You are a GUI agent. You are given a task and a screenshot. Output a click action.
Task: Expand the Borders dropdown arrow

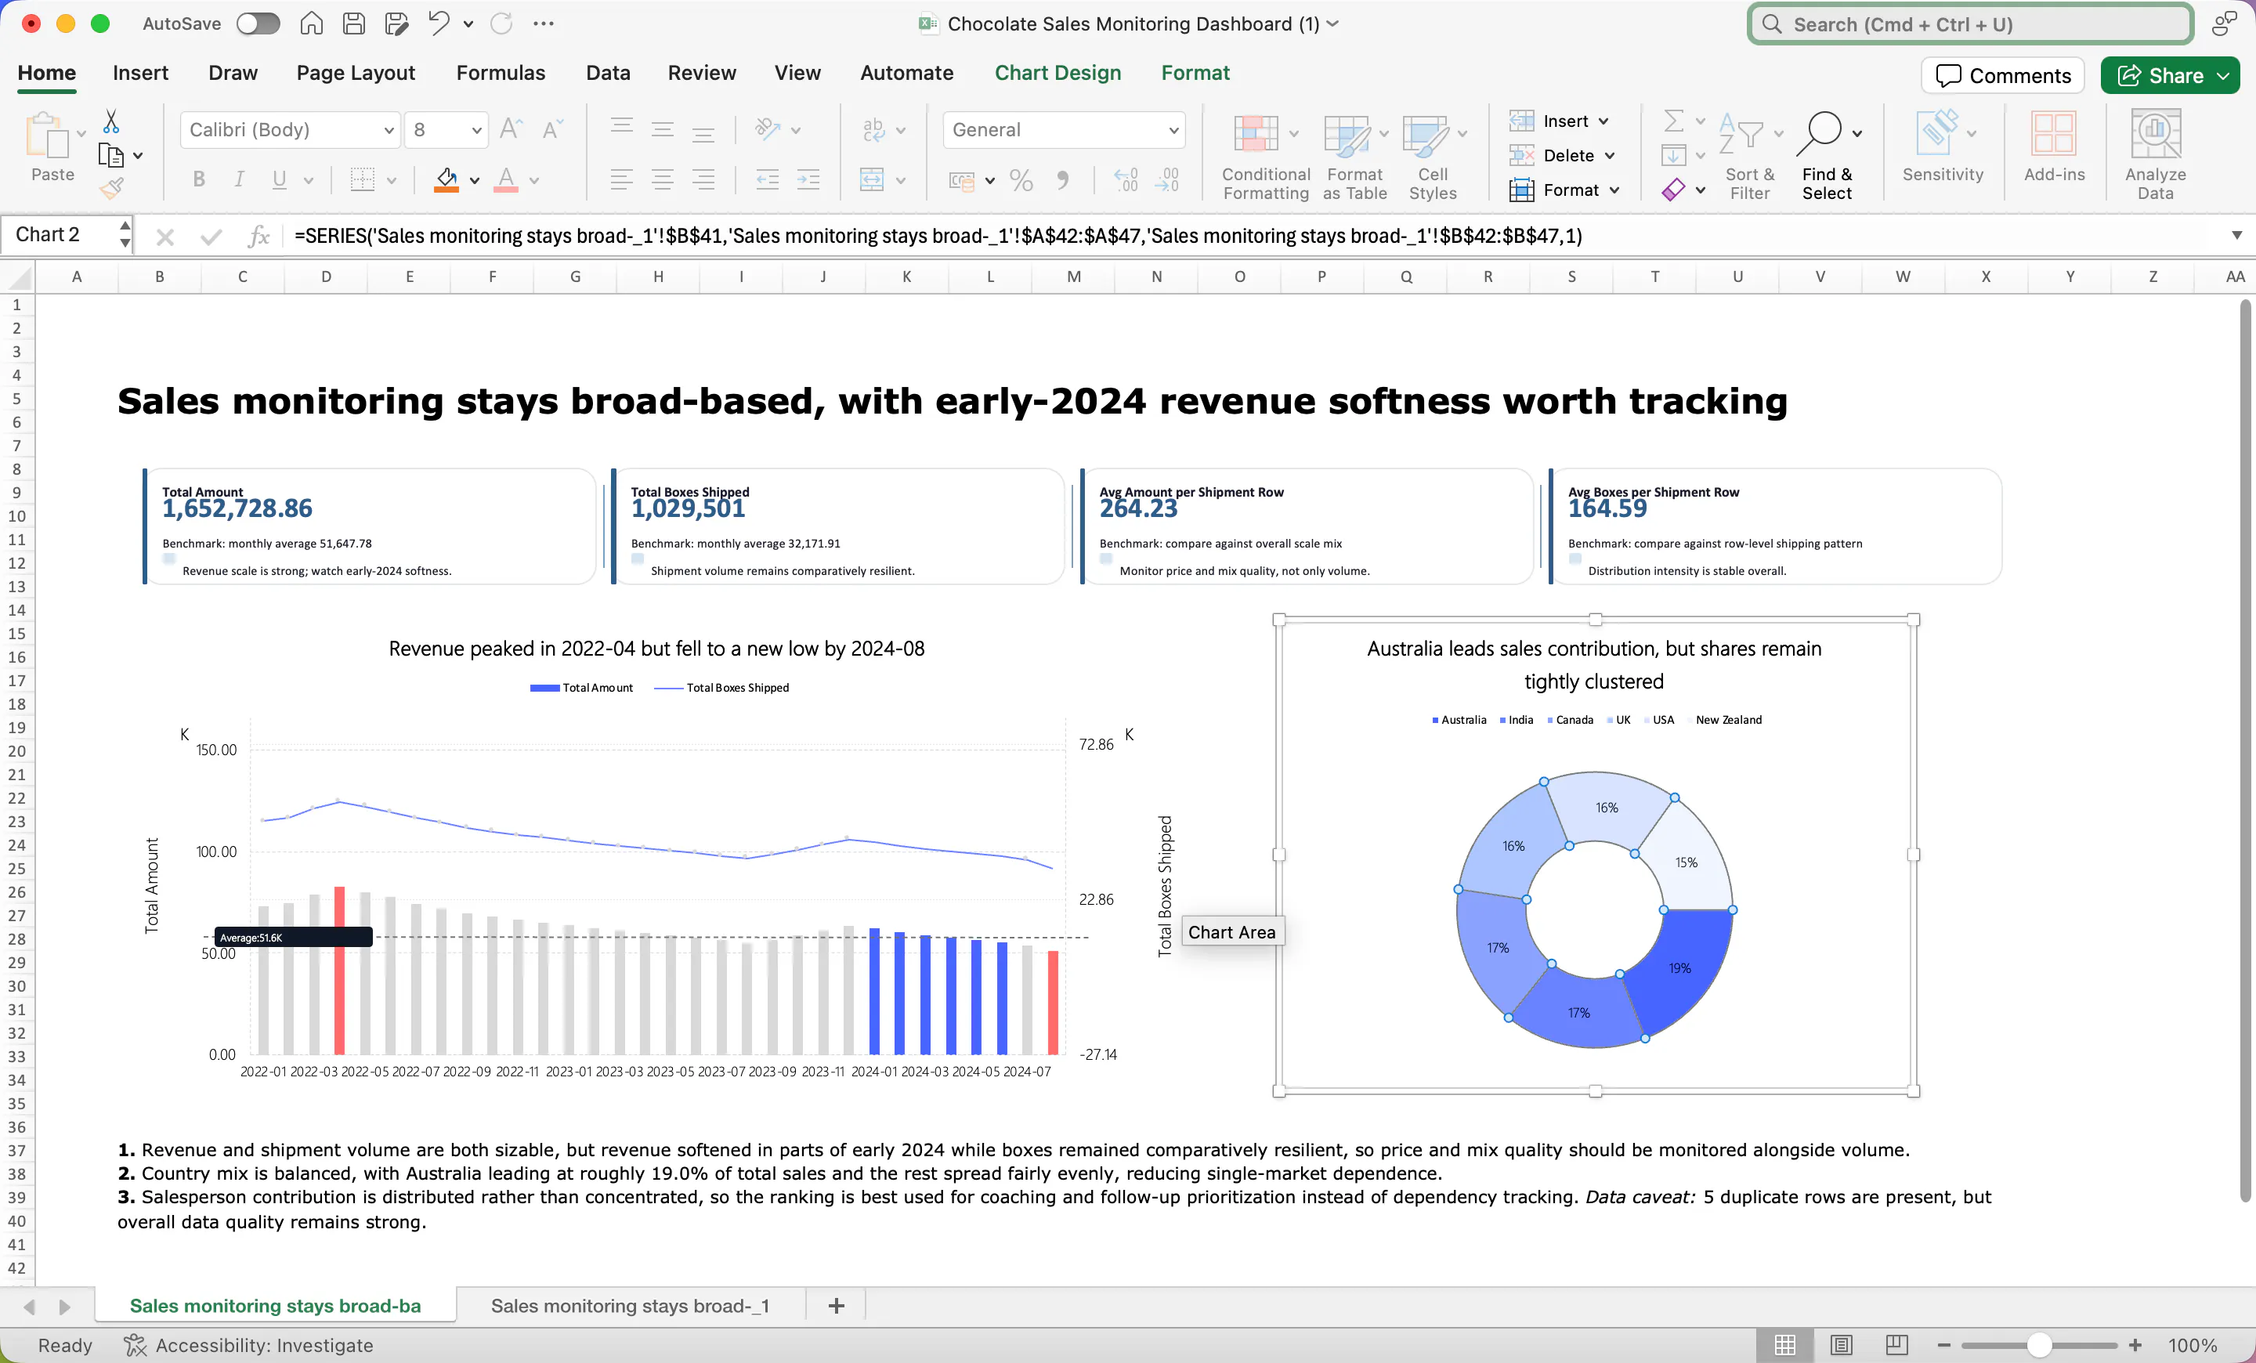coord(392,180)
